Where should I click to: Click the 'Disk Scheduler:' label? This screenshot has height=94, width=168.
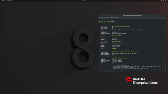pos(105,55)
